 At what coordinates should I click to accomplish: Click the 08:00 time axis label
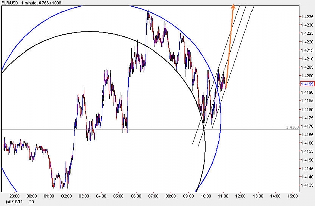[171, 196]
